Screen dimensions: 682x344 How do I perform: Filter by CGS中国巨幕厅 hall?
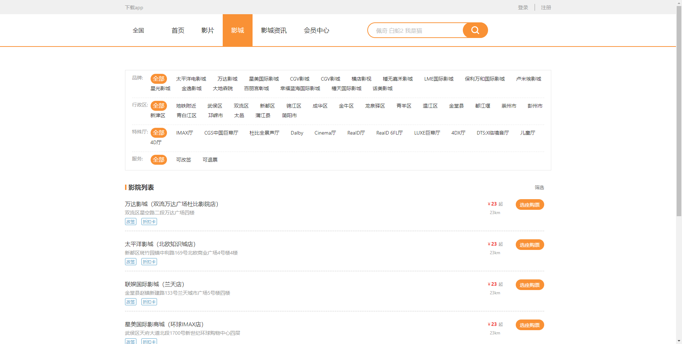(221, 133)
